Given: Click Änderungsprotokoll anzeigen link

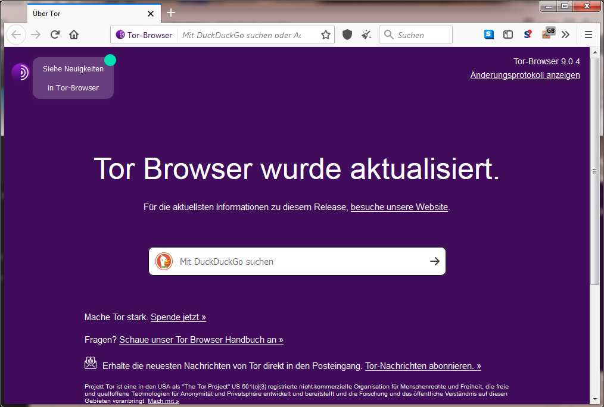Looking at the screenshot, I should 525,75.
